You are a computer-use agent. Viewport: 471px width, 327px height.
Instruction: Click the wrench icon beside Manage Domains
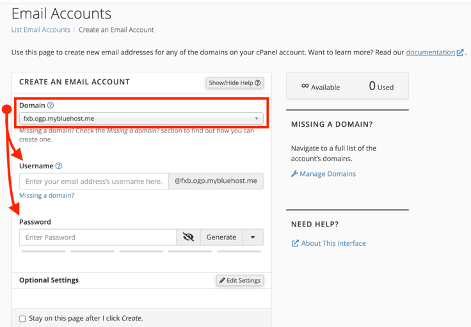tap(294, 174)
